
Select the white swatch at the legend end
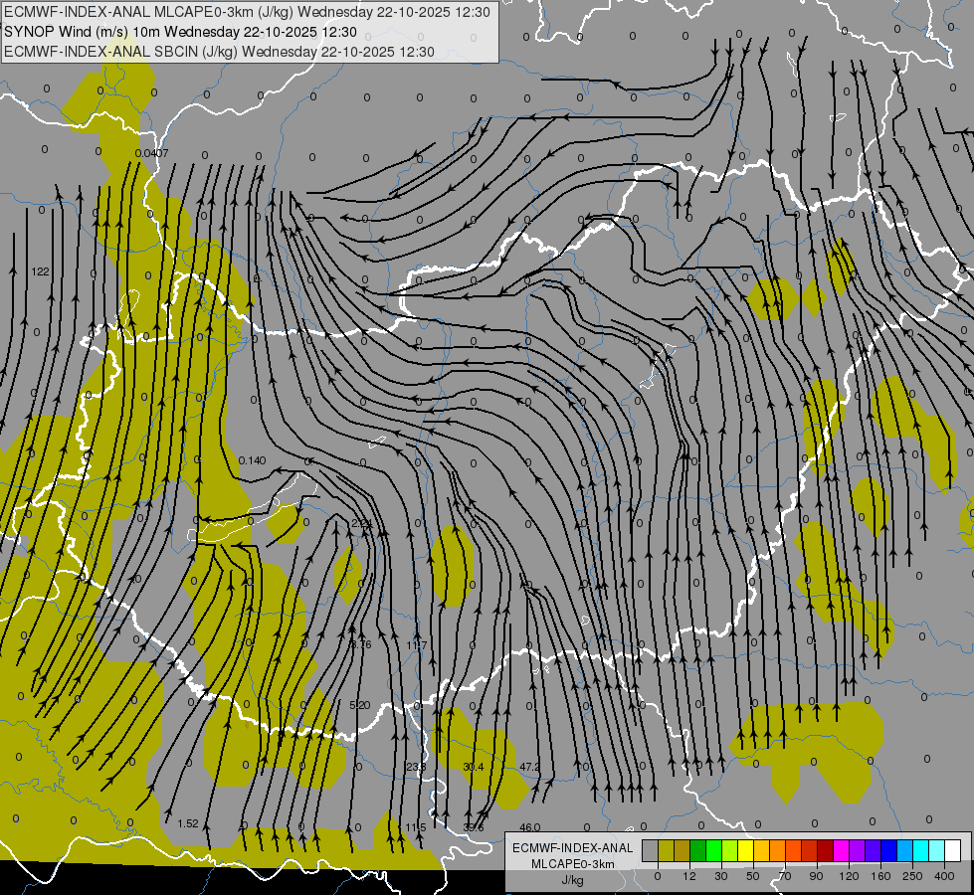(953, 850)
